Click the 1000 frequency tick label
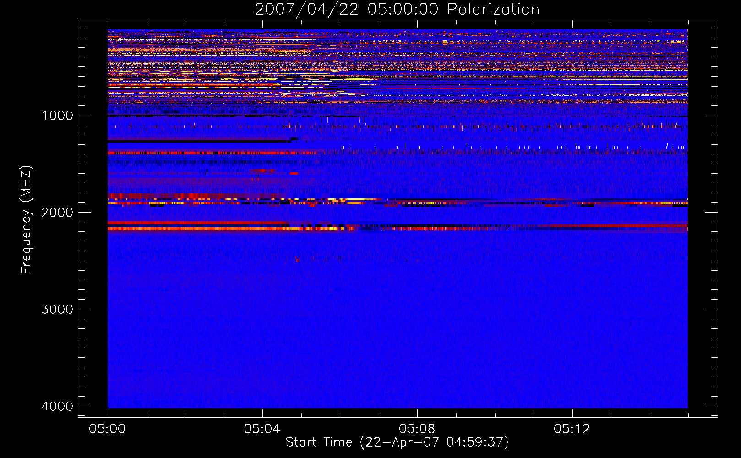 tap(57, 115)
